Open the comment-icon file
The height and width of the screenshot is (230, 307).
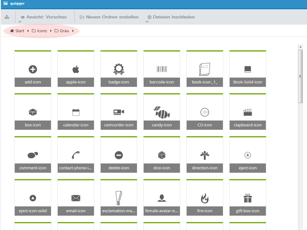33,155
